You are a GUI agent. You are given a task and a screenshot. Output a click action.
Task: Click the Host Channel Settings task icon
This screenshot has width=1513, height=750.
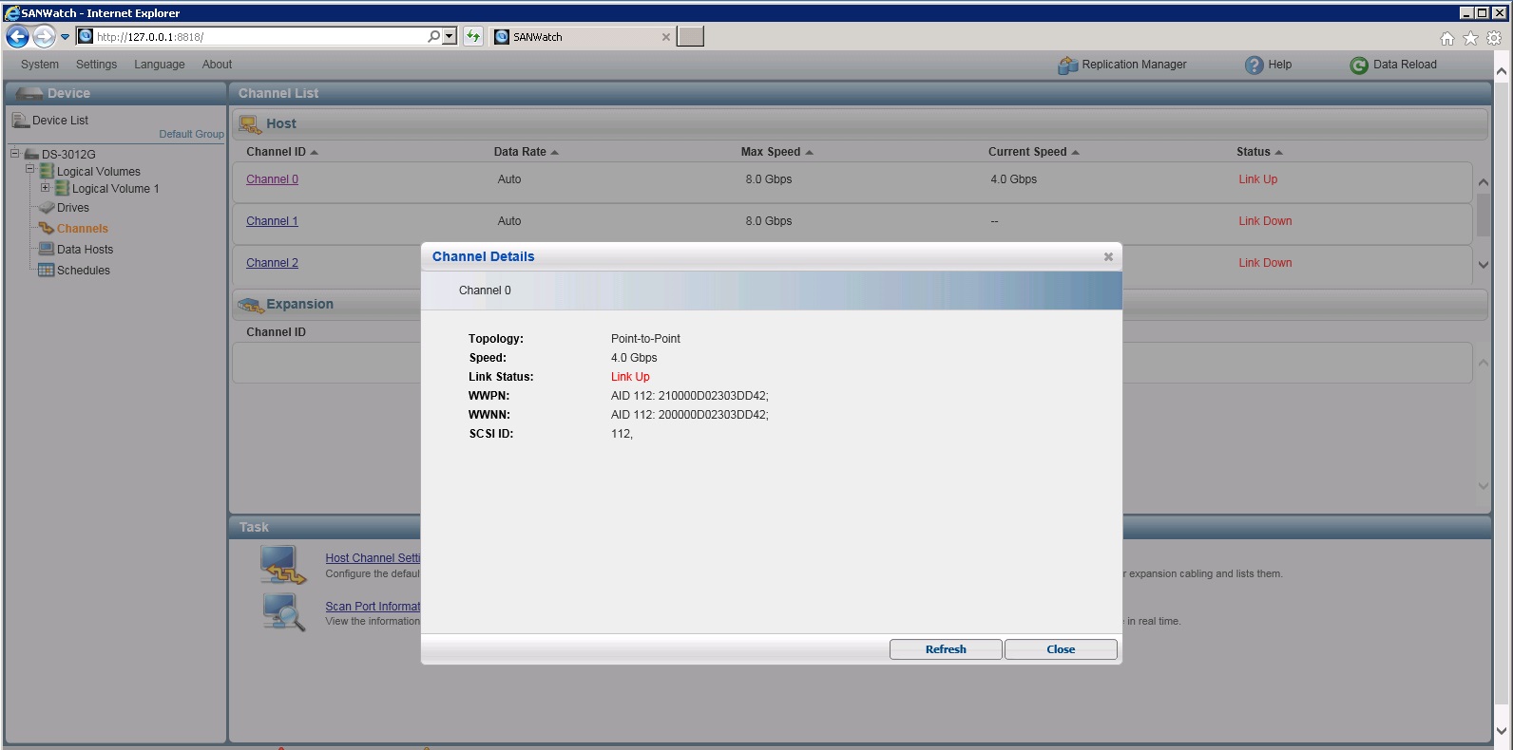283,565
